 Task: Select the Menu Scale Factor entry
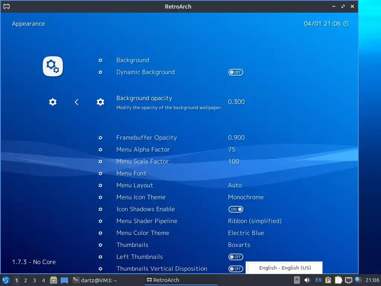click(x=143, y=162)
